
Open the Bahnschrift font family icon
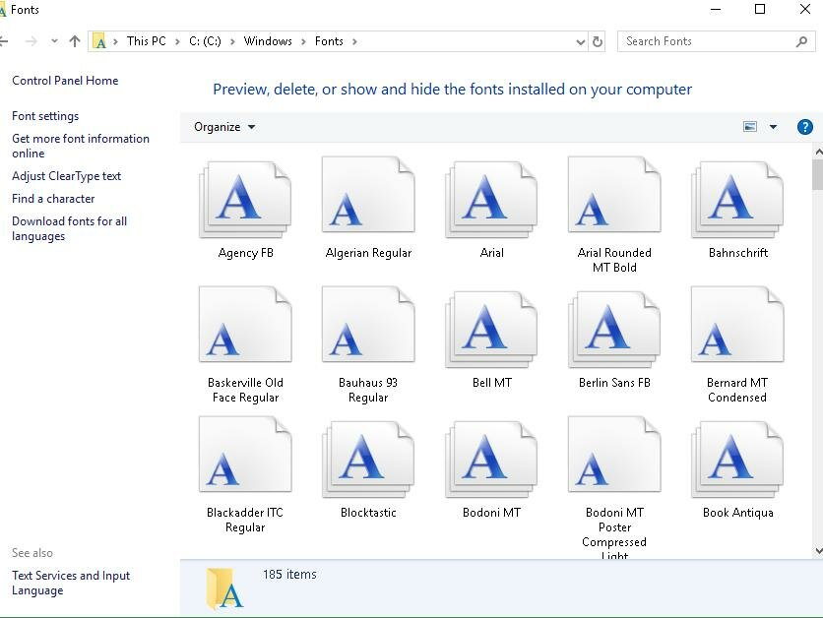pos(737,200)
